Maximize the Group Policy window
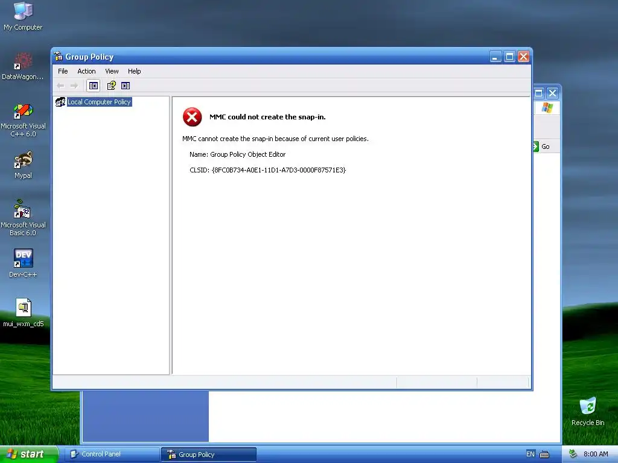 tap(509, 57)
